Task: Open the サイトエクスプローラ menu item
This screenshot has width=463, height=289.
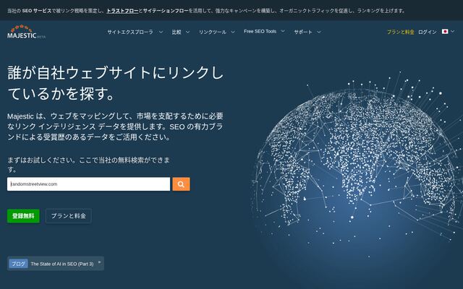Action: point(130,32)
